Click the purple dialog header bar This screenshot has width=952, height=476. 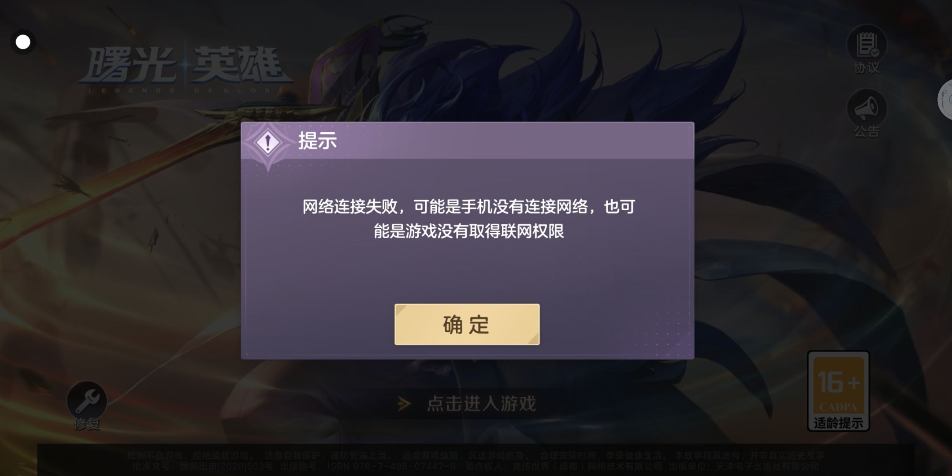467,141
